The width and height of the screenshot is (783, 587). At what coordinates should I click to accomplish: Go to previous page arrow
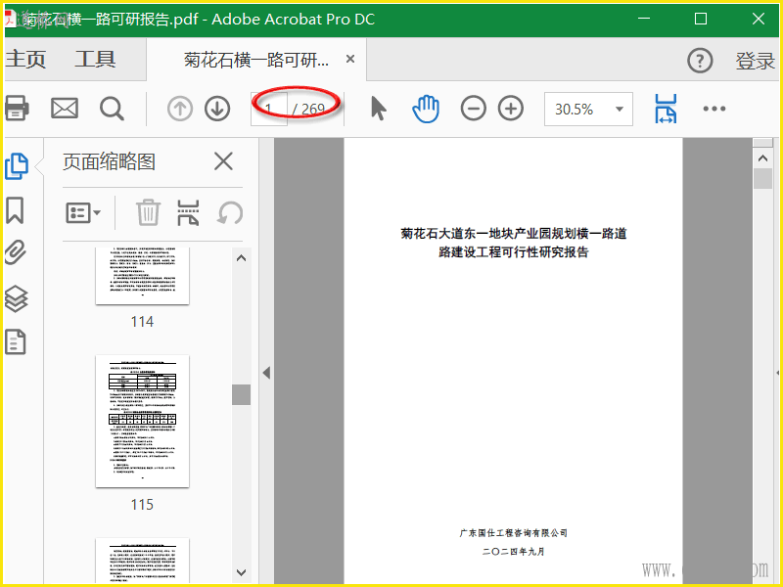(x=180, y=109)
